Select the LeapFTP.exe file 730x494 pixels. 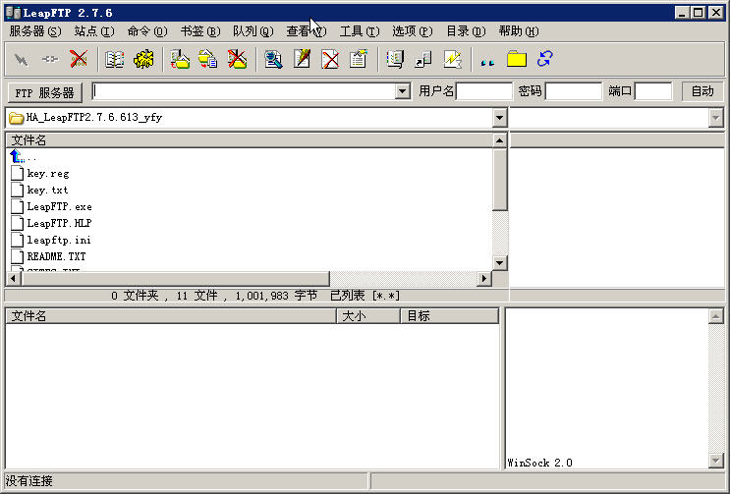coord(59,207)
